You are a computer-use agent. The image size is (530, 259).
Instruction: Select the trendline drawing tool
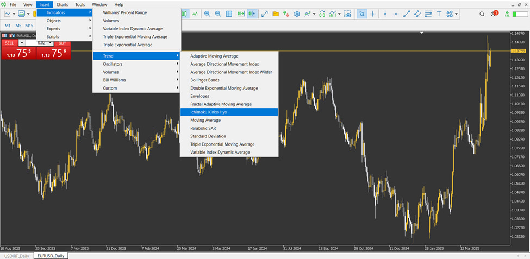(407, 14)
